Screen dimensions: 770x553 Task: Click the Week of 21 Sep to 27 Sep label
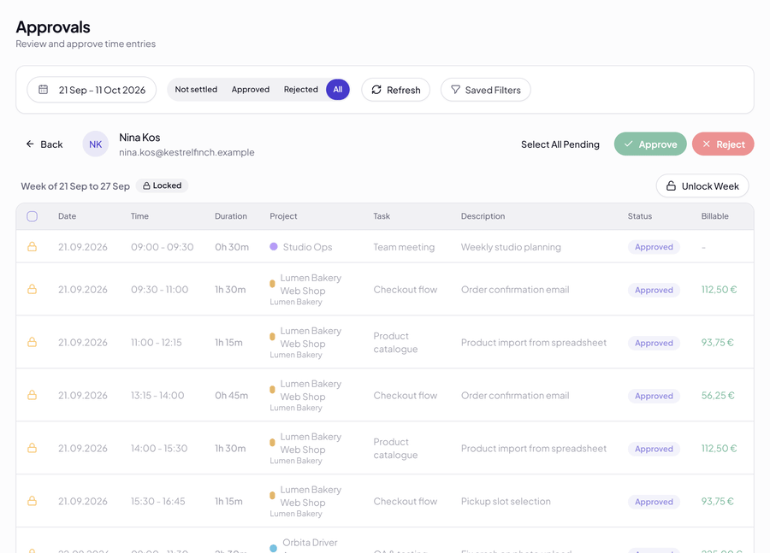pyautogui.click(x=75, y=186)
